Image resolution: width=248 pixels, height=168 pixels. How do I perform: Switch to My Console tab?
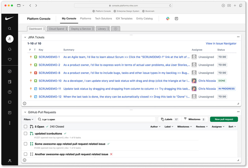tap(69, 19)
